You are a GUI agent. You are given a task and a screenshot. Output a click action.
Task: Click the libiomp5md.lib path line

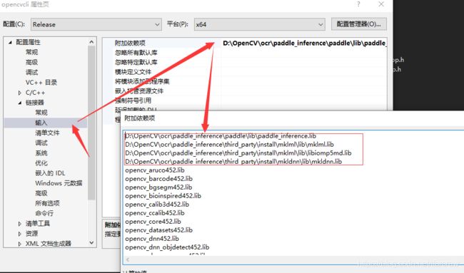(x=238, y=153)
